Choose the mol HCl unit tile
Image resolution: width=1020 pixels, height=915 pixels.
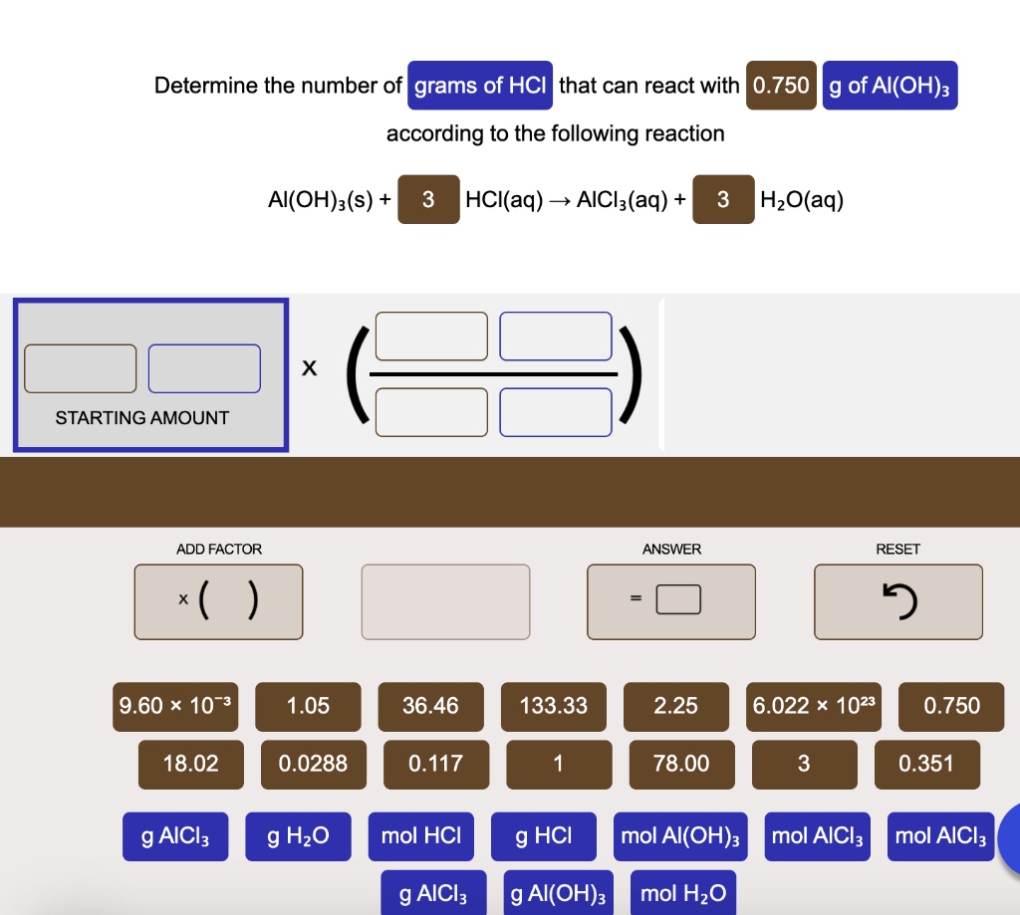click(420, 836)
